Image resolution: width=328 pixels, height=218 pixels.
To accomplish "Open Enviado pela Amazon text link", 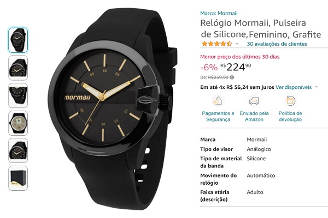I will pos(254,117).
